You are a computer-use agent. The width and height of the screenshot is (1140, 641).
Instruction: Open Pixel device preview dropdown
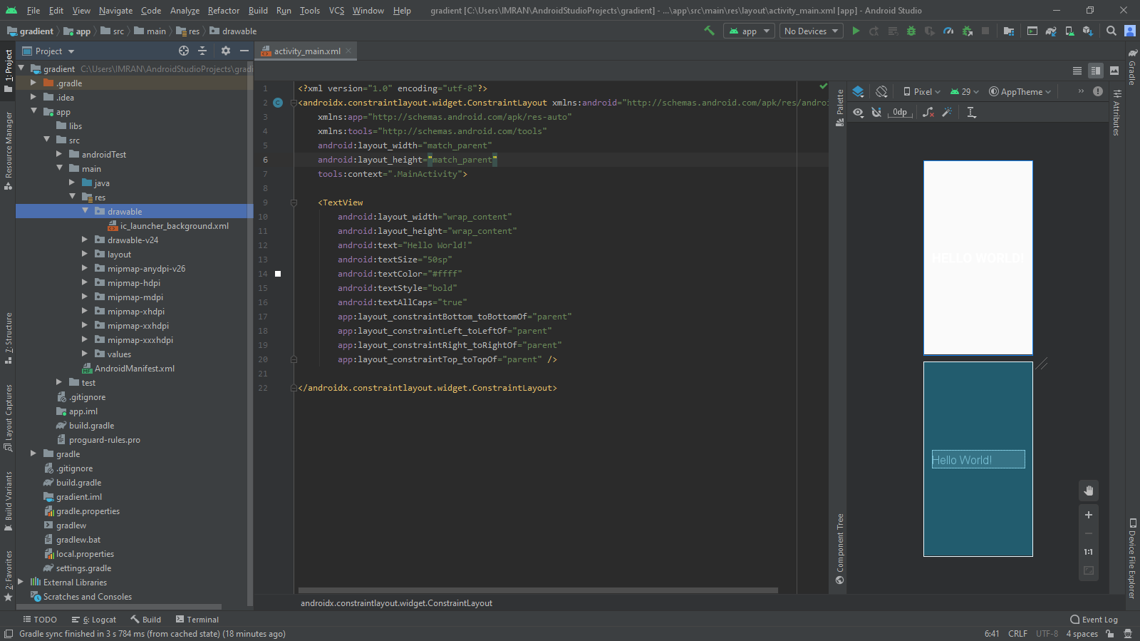click(x=921, y=91)
